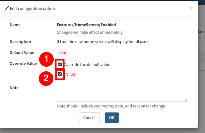205x133 pixels.
Task: Click the pink 'true' label beside second checkbox
Action: coord(70,74)
